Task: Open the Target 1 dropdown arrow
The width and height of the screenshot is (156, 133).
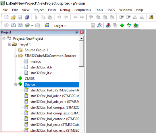Action: pos(93,26)
